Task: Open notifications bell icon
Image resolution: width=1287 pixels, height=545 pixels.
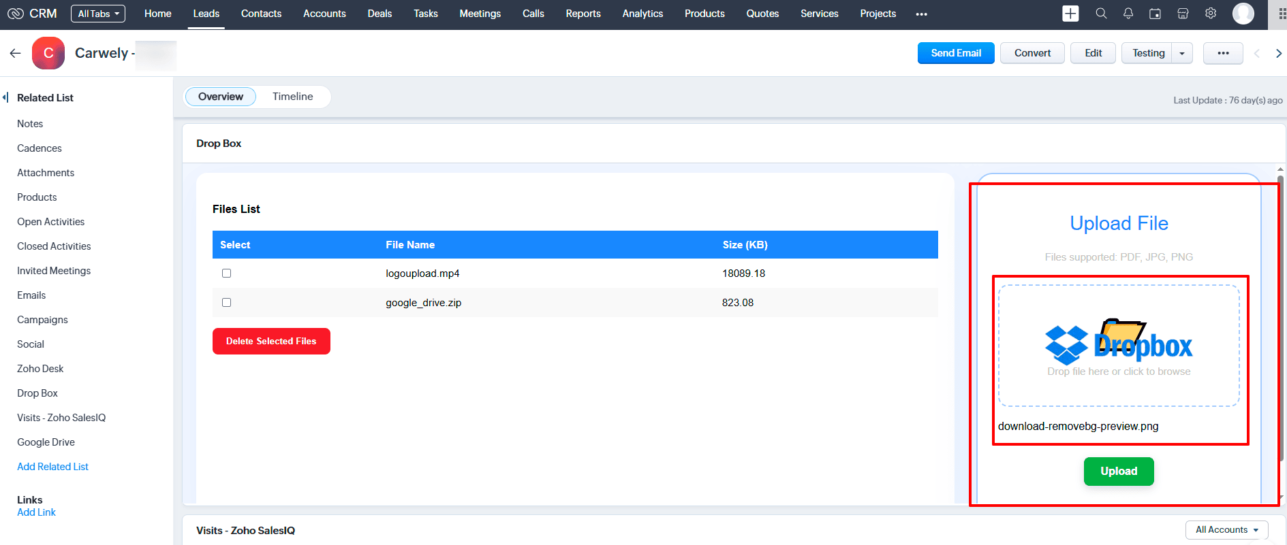Action: [1128, 14]
